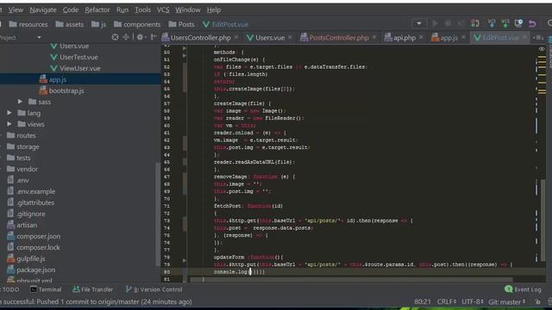
Task: Open the File Transfer tool window
Action: (93, 289)
